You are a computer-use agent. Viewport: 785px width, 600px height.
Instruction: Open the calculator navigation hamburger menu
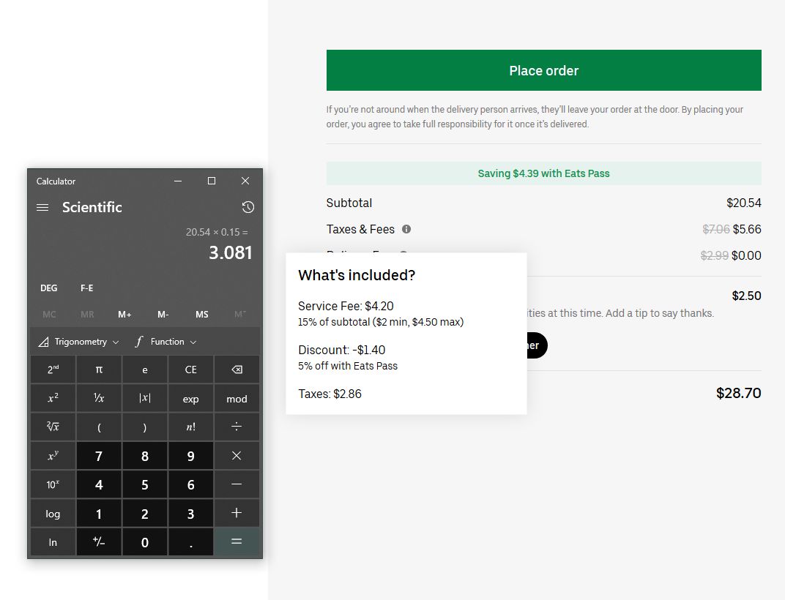point(42,208)
